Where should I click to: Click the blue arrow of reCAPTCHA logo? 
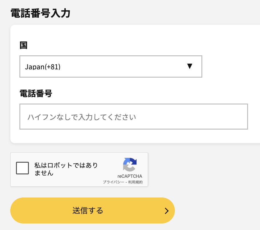tap(132, 162)
